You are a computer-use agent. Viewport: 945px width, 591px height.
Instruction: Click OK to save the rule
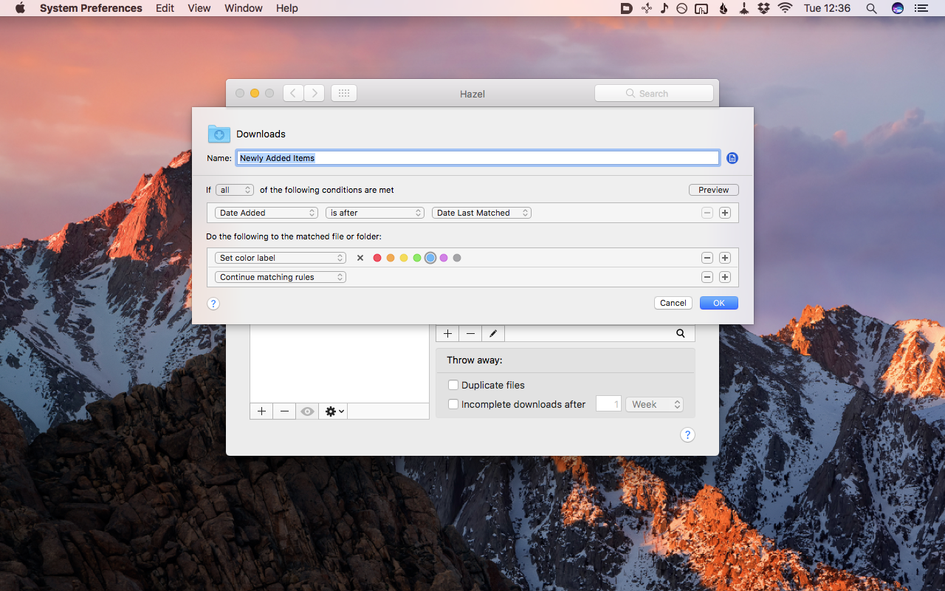click(719, 303)
